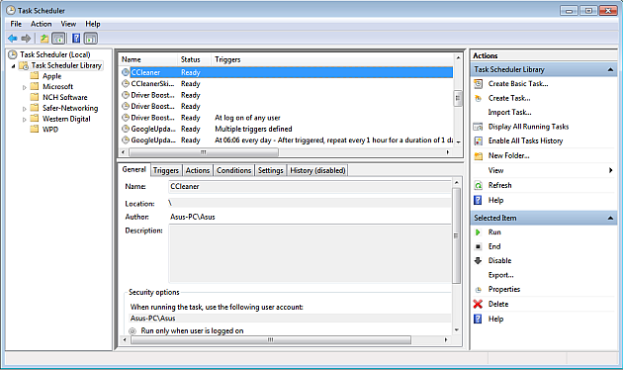Click the details pane vertical scrollbar thumb
Image resolution: width=623 pixels, height=370 pixels.
456,235
